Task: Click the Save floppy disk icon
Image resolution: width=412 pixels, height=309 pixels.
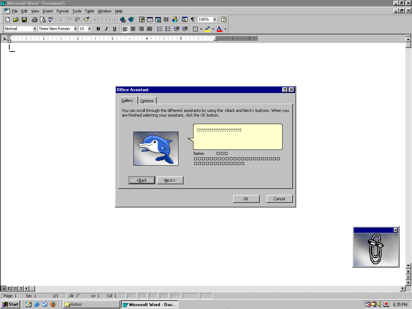Action: pos(24,20)
